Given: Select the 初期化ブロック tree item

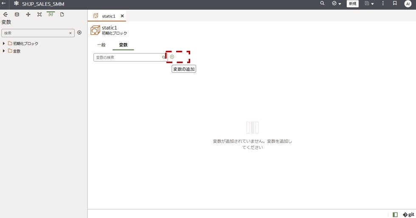Looking at the screenshot, I should coord(23,43).
